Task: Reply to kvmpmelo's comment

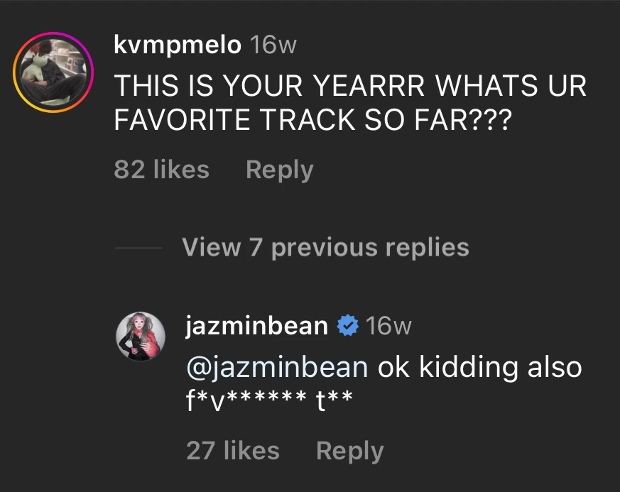Action: pos(279,170)
